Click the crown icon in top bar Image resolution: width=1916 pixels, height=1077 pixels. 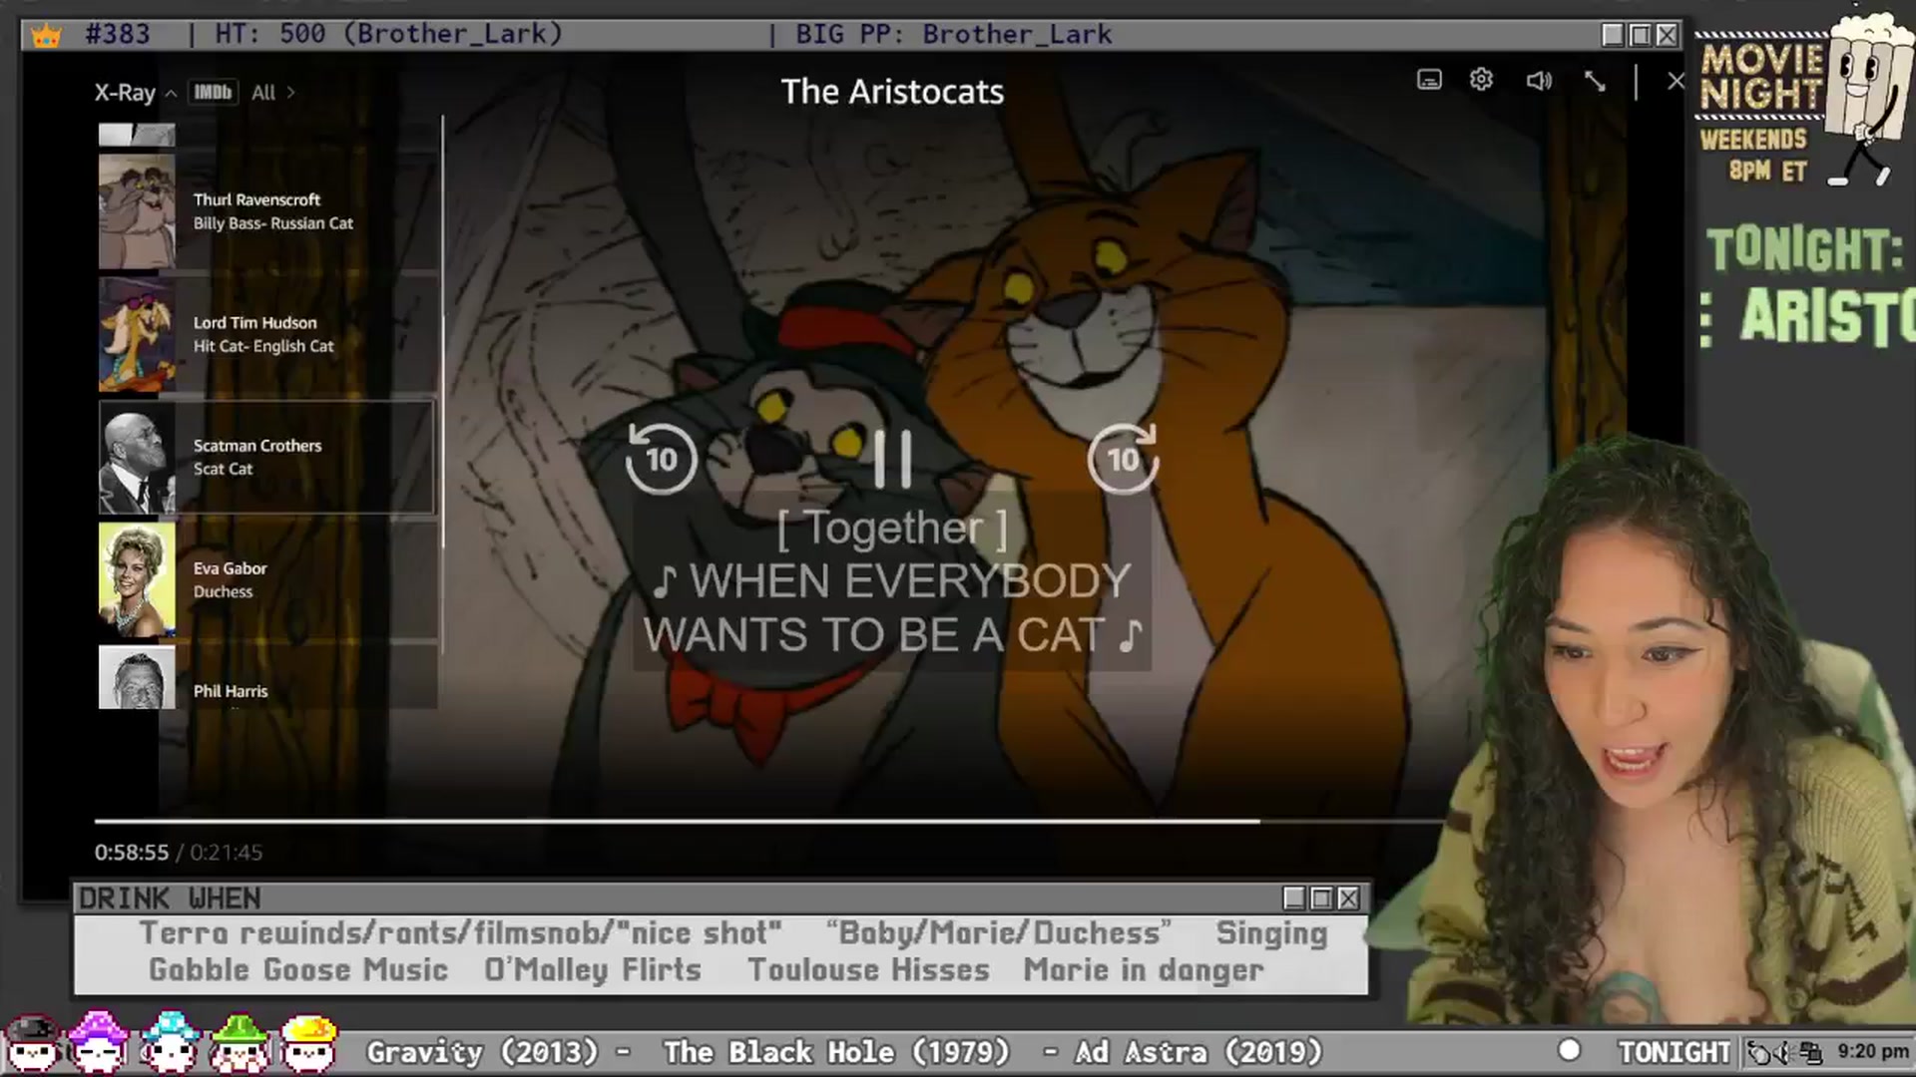pos(46,36)
